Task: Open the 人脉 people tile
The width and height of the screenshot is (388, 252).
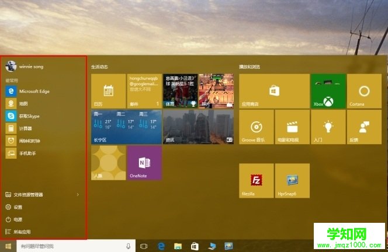Action: pyautogui.click(x=108, y=163)
